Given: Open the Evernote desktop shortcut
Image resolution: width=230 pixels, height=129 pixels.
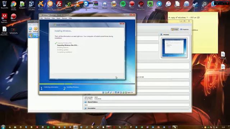Looking at the screenshot, I should tap(150, 5).
